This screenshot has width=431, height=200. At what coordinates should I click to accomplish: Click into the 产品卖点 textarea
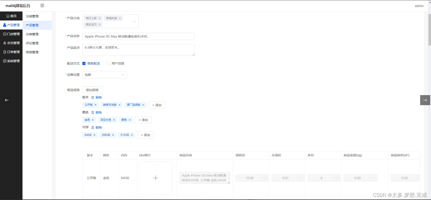(139, 50)
